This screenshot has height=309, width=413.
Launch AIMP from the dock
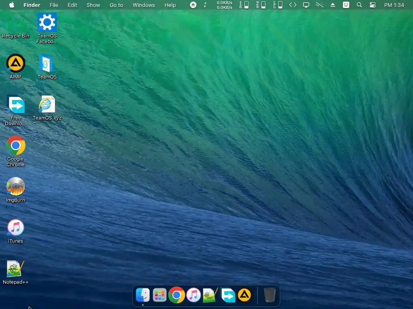tap(244, 295)
